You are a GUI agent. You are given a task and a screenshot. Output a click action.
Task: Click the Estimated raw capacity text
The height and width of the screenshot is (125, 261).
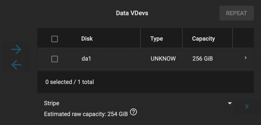point(86,114)
